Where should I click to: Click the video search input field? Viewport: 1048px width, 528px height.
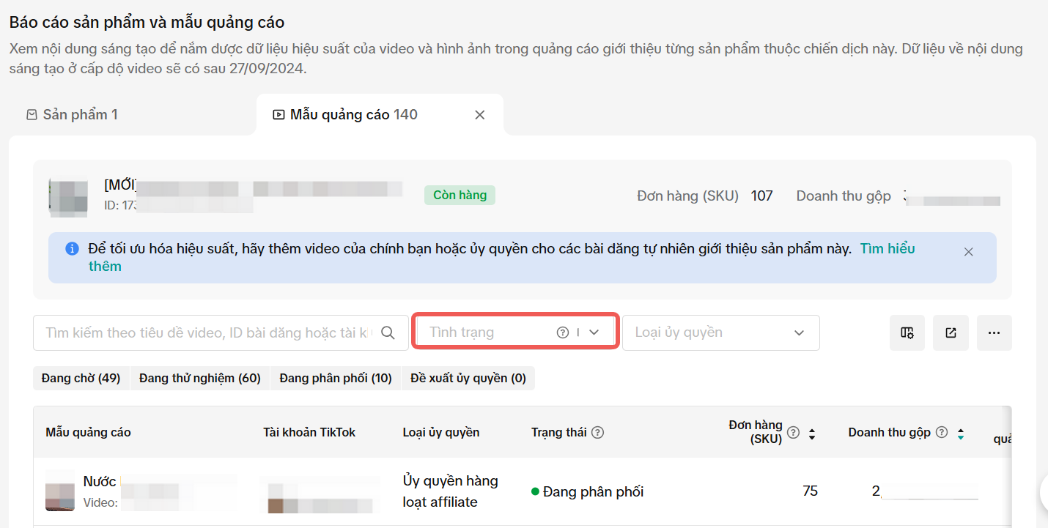click(x=208, y=333)
